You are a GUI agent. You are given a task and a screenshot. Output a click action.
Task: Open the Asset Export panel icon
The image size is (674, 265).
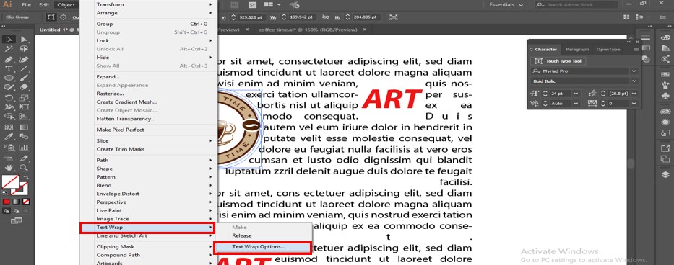coord(665,148)
